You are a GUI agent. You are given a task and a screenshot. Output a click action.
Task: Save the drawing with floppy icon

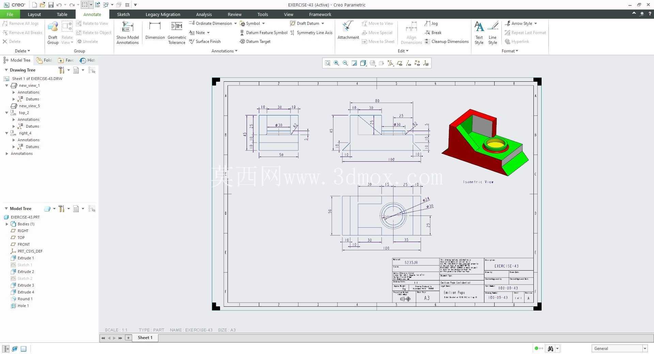click(x=51, y=5)
